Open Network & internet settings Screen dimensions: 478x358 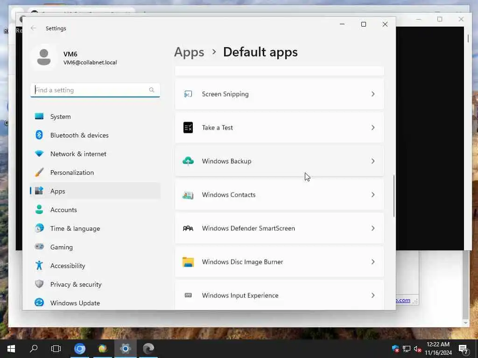pyautogui.click(x=95, y=154)
